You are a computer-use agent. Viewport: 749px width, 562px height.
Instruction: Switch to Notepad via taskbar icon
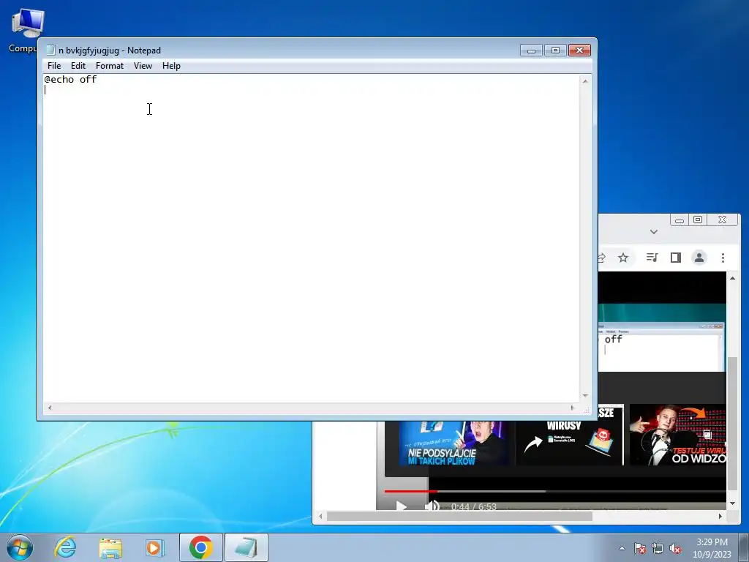[x=246, y=547]
